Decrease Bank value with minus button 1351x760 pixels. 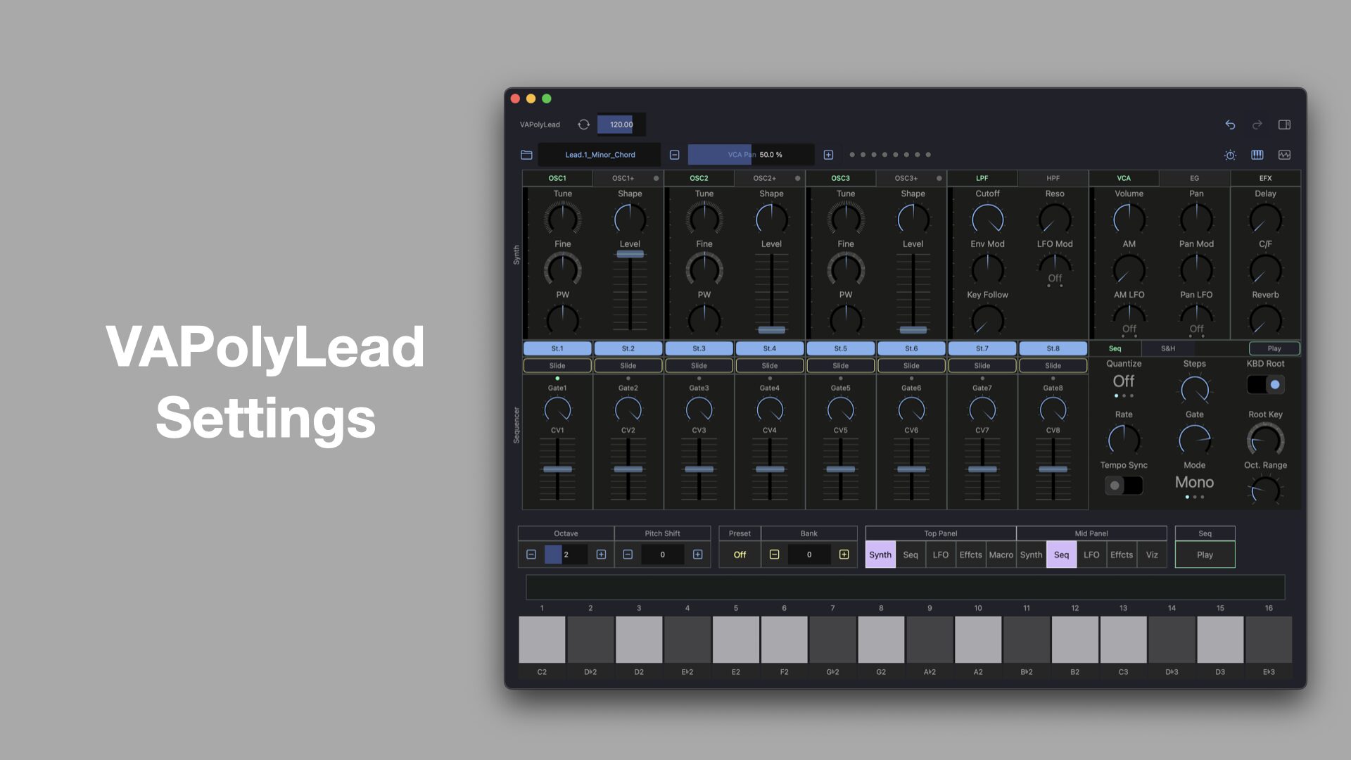[774, 555]
